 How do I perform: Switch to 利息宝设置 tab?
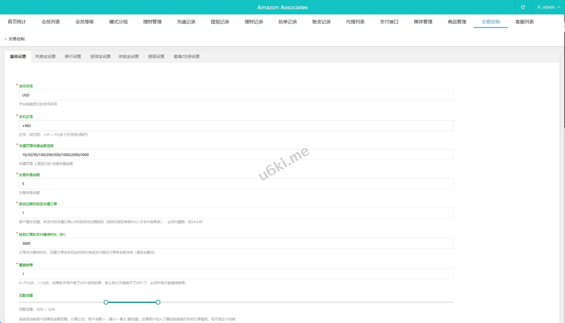coord(45,57)
